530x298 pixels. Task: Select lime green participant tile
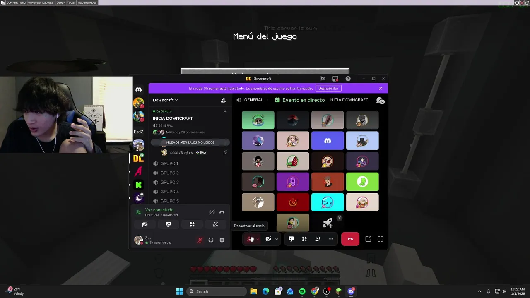362,182
